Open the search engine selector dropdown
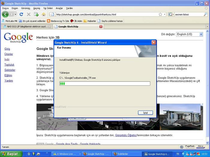Viewport: 210px width, 157px height. click(x=171, y=14)
